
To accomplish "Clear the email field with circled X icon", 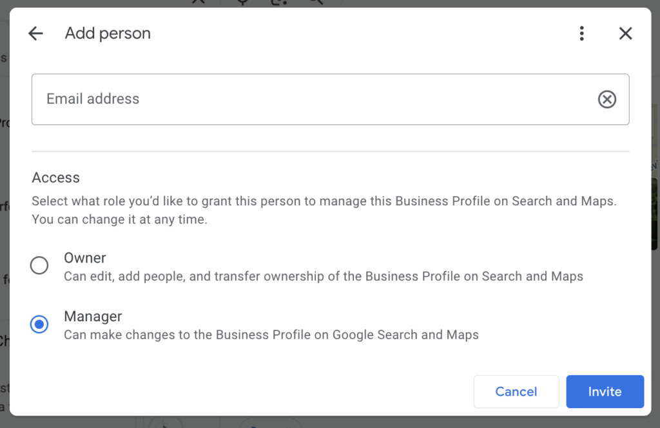I will pos(607,99).
